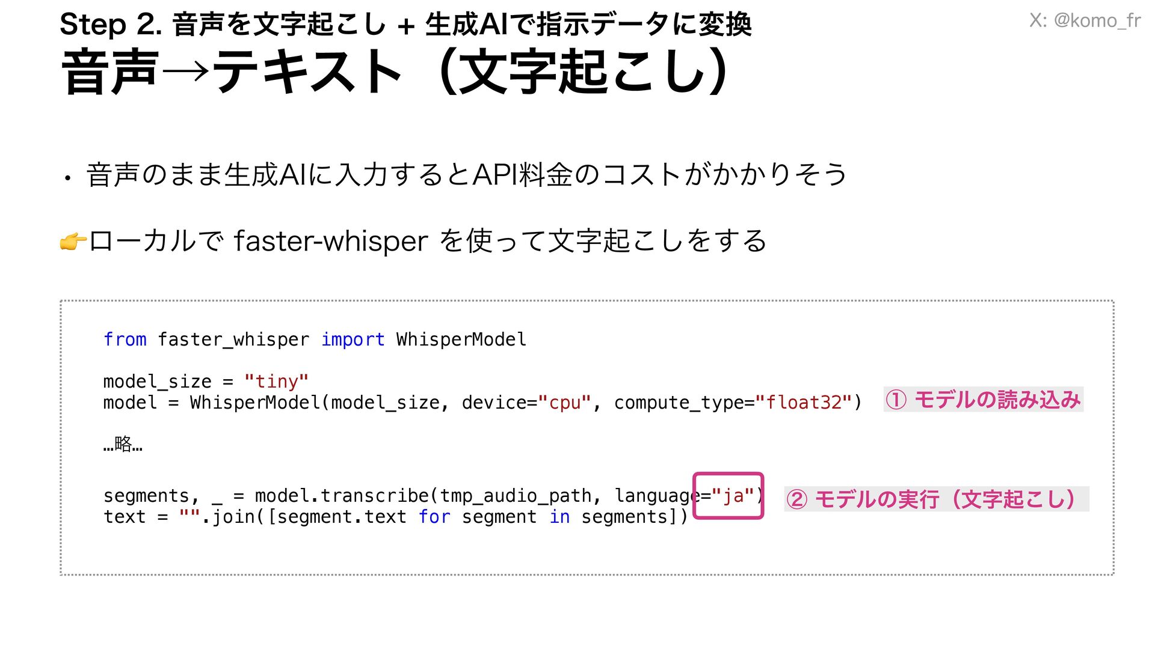Click the blue 'import' keyword
This screenshot has height=649, width=1155.
[353, 340]
